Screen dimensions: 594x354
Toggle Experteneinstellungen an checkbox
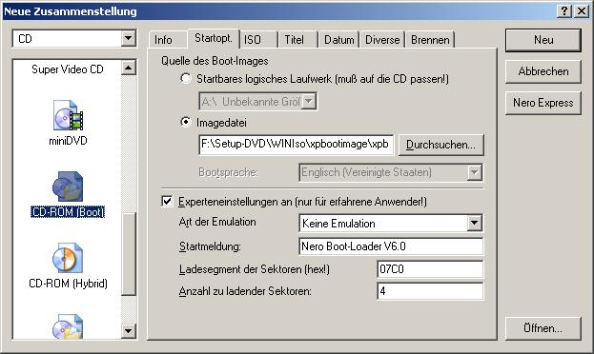coord(167,201)
